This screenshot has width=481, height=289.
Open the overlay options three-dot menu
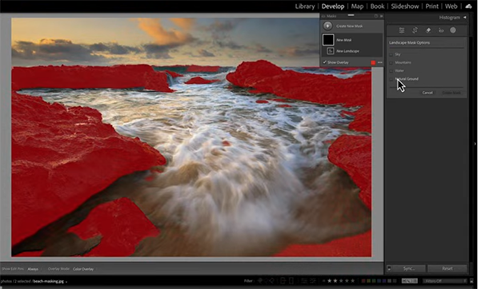(x=380, y=62)
